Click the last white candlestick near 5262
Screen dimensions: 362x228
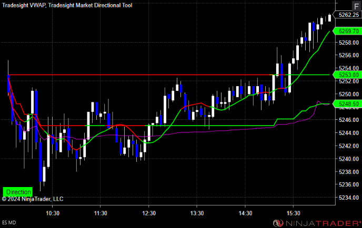[x=330, y=18]
